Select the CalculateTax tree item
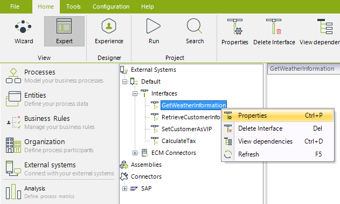 179,141
